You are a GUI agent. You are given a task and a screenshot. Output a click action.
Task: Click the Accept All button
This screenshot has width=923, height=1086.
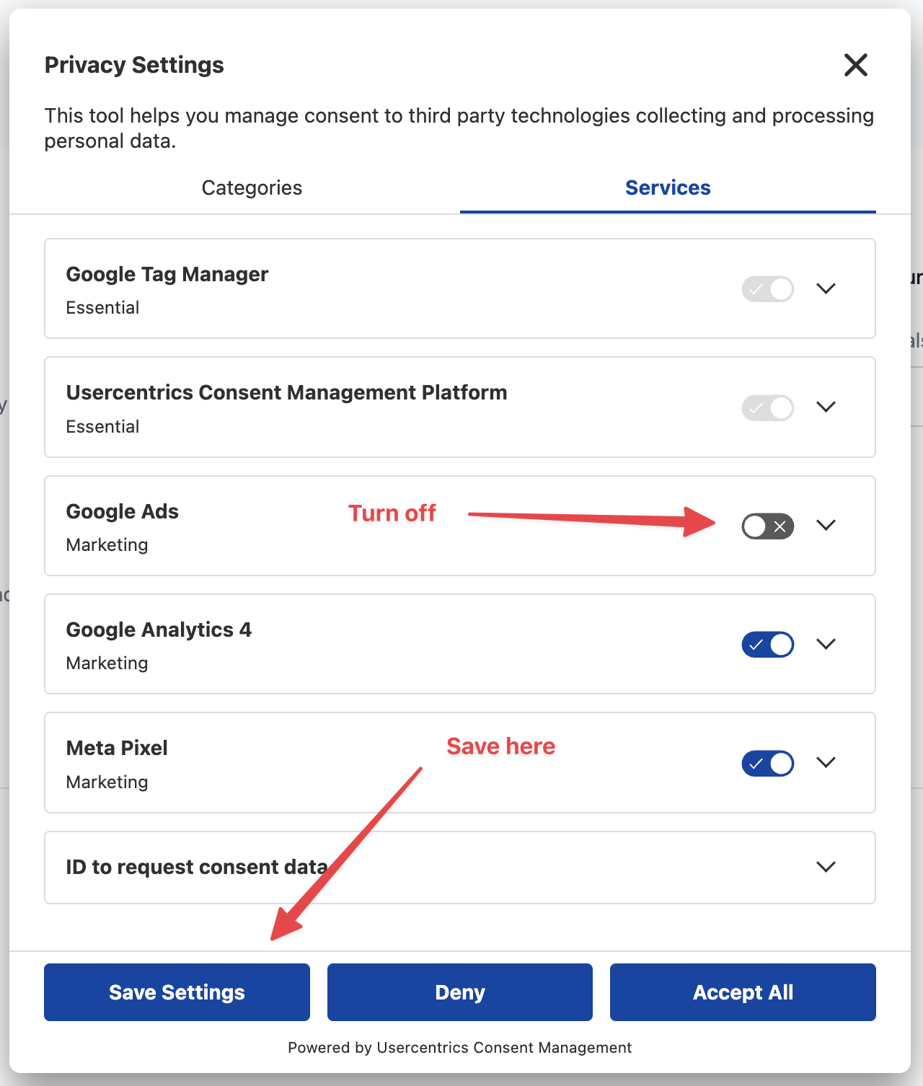click(x=743, y=992)
